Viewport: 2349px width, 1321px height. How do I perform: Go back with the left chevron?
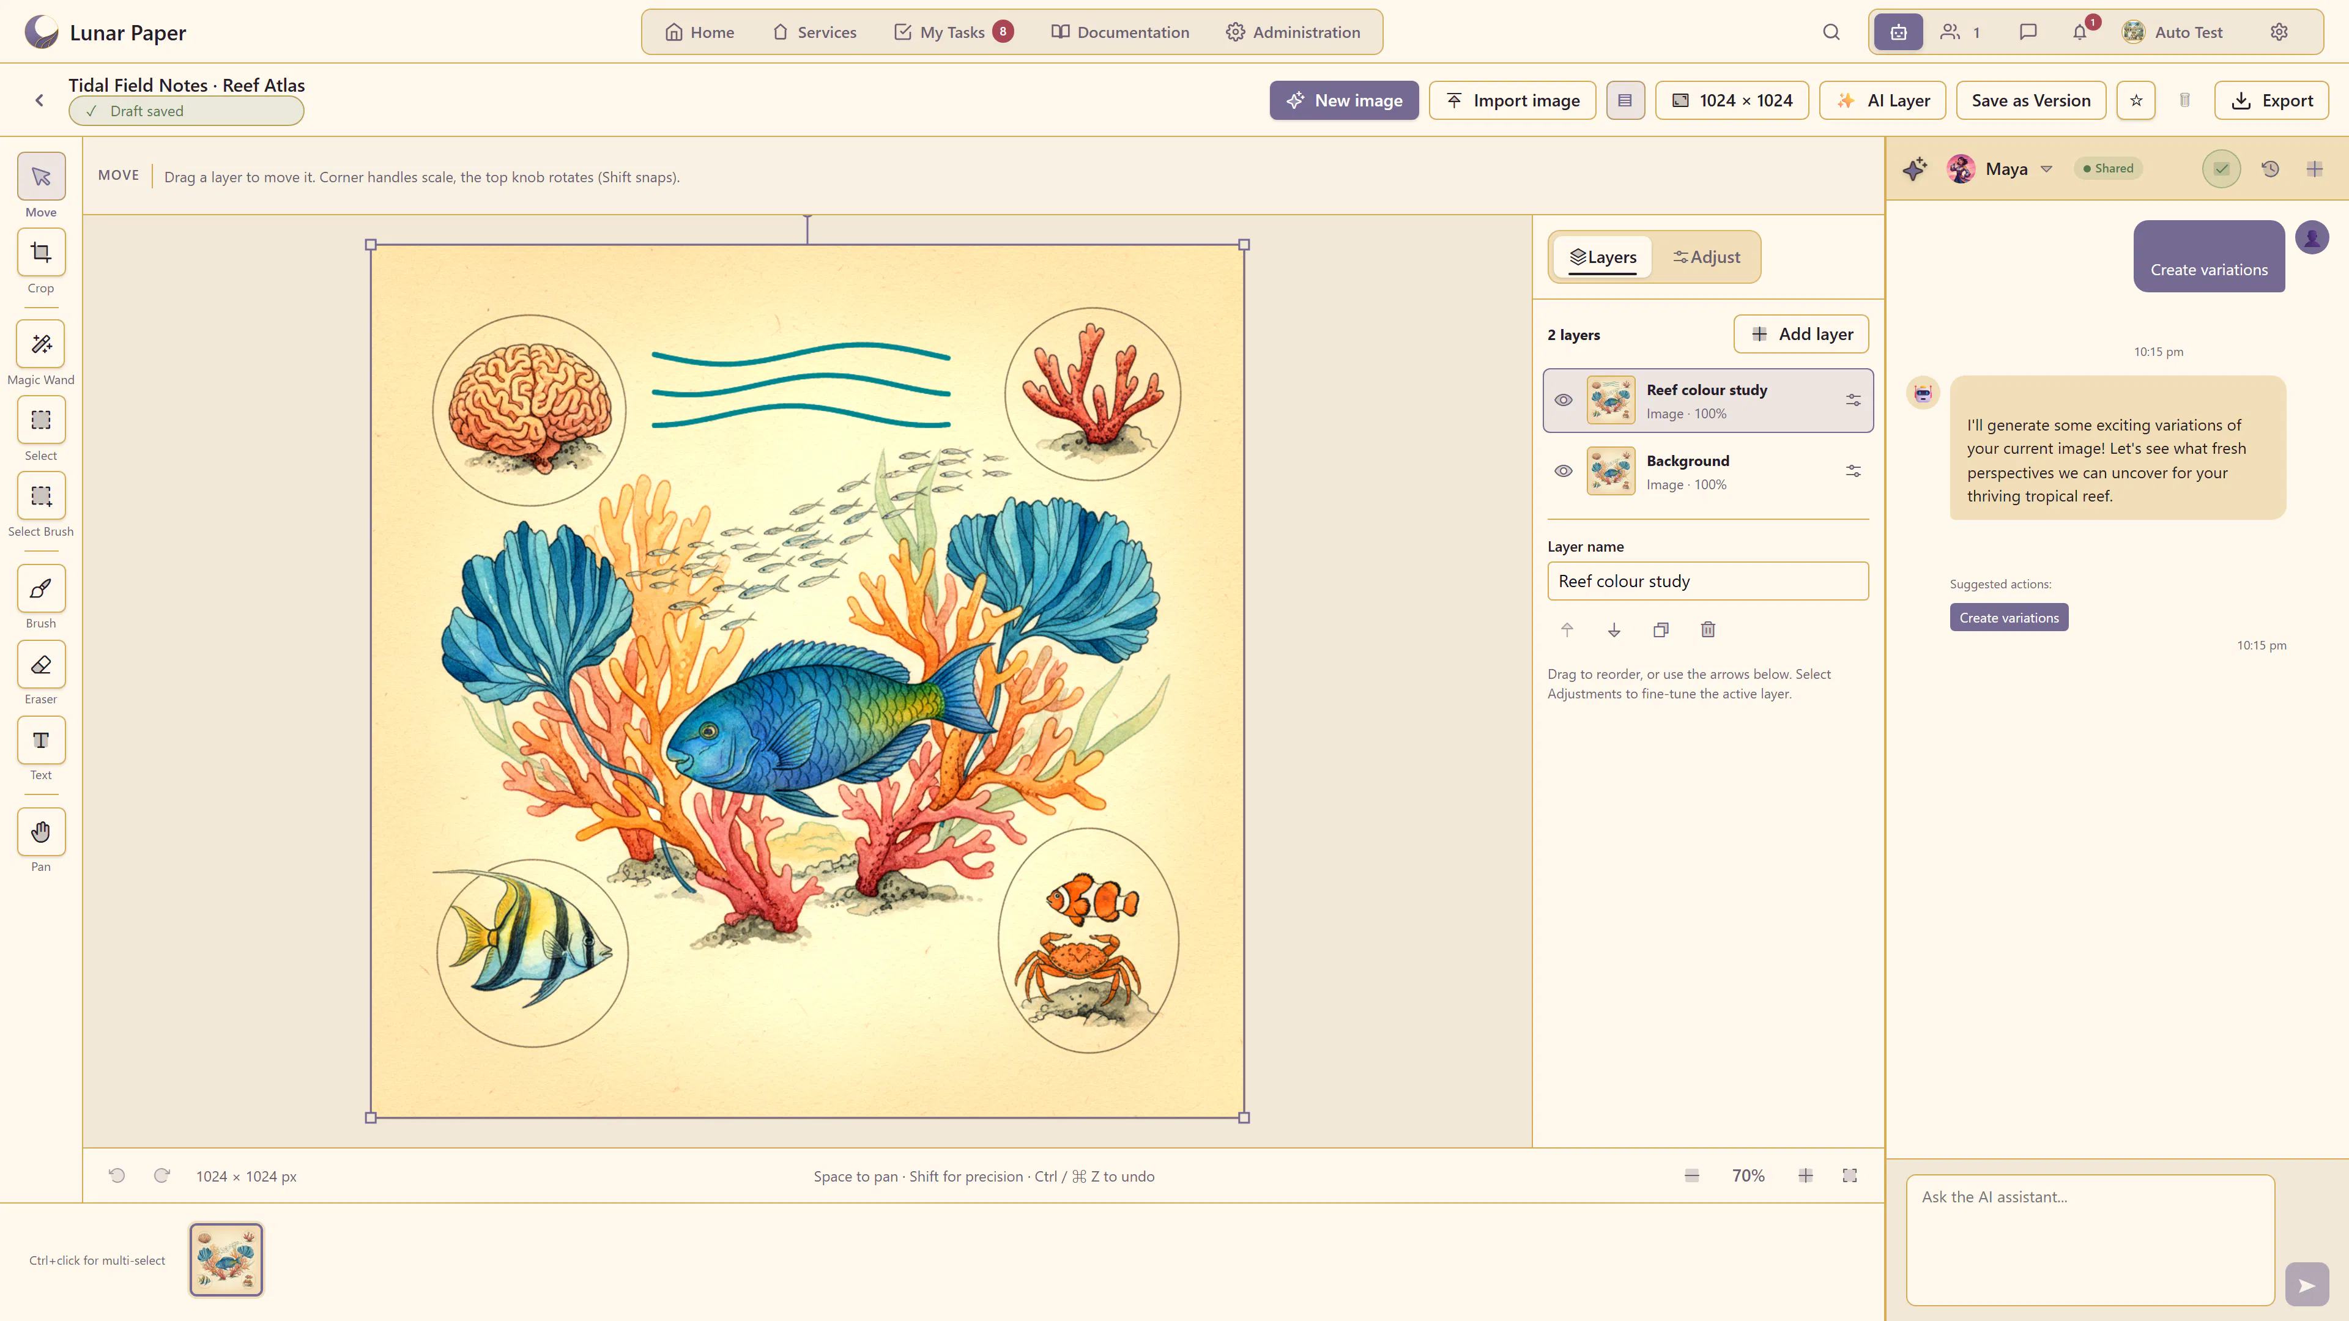(39, 100)
